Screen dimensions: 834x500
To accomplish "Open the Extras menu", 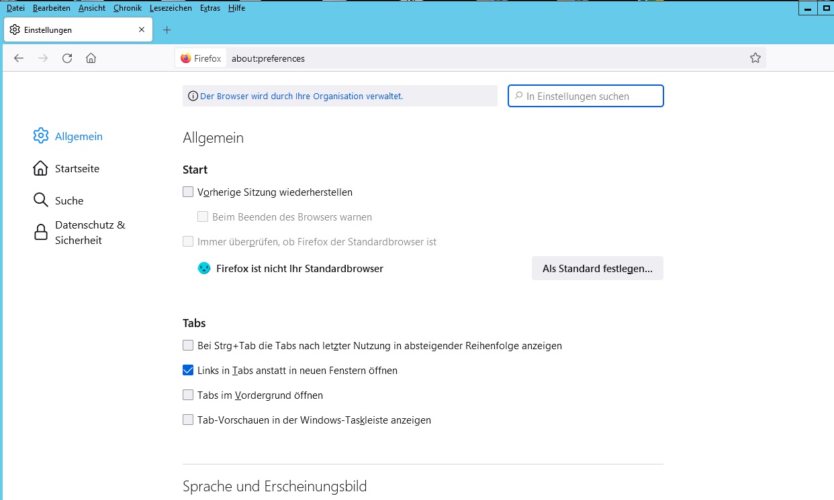I will tap(210, 8).
